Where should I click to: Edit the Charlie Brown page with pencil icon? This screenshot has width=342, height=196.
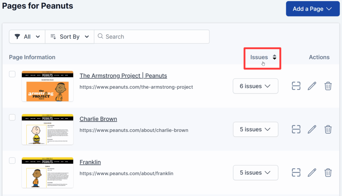point(312,129)
